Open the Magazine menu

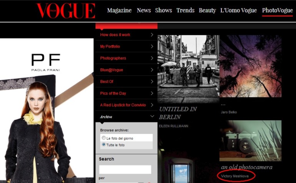pos(119,10)
